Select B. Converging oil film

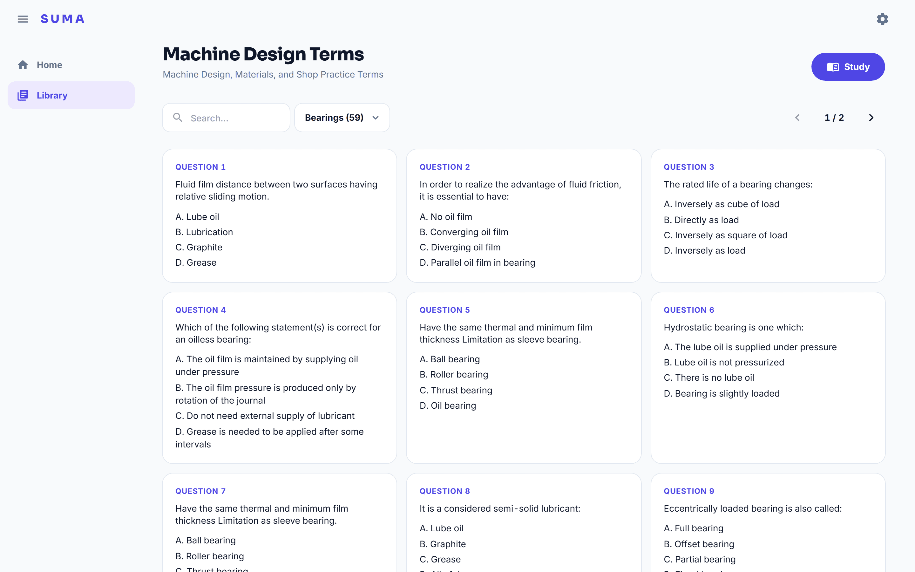pyautogui.click(x=464, y=232)
